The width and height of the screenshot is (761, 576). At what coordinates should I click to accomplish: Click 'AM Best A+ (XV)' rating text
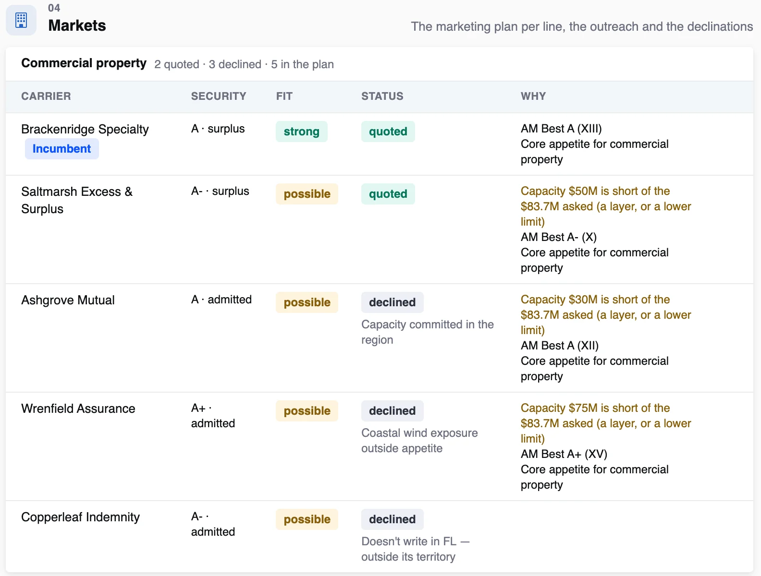click(x=564, y=454)
